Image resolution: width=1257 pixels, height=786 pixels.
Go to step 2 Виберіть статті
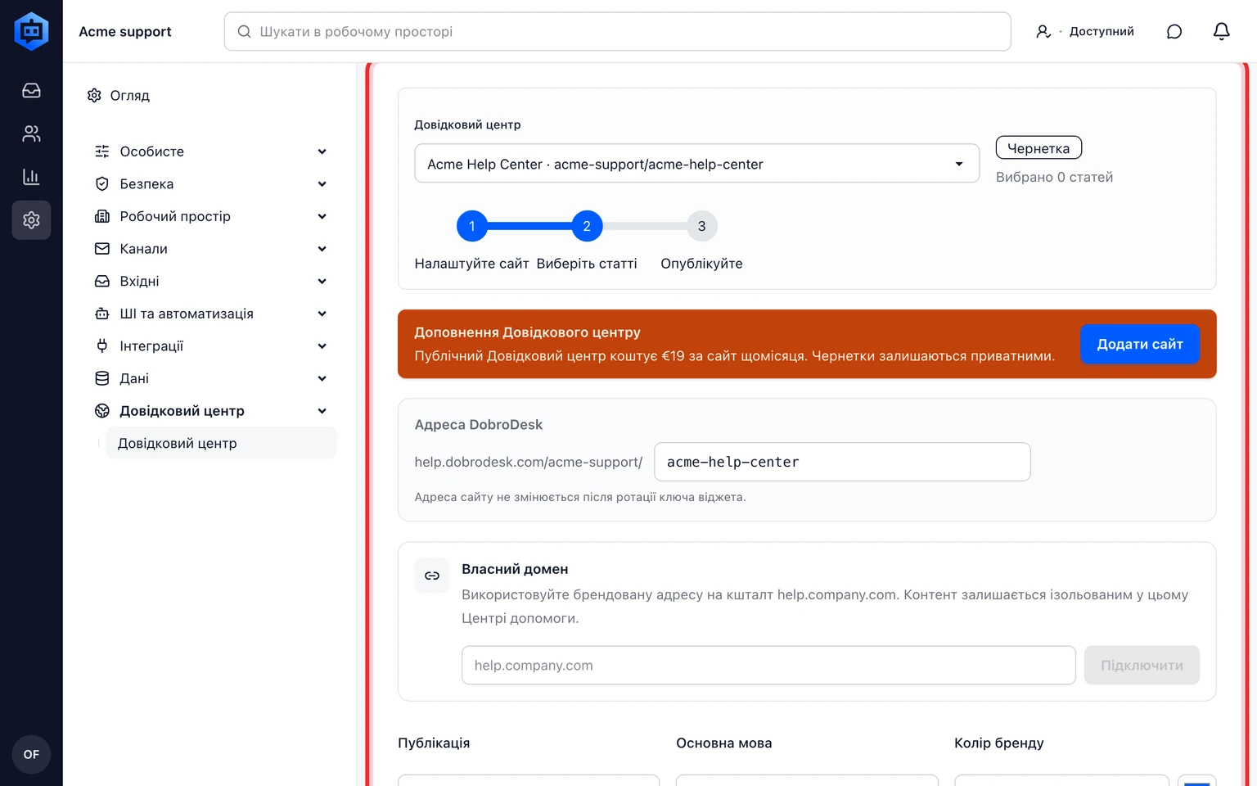pos(587,226)
